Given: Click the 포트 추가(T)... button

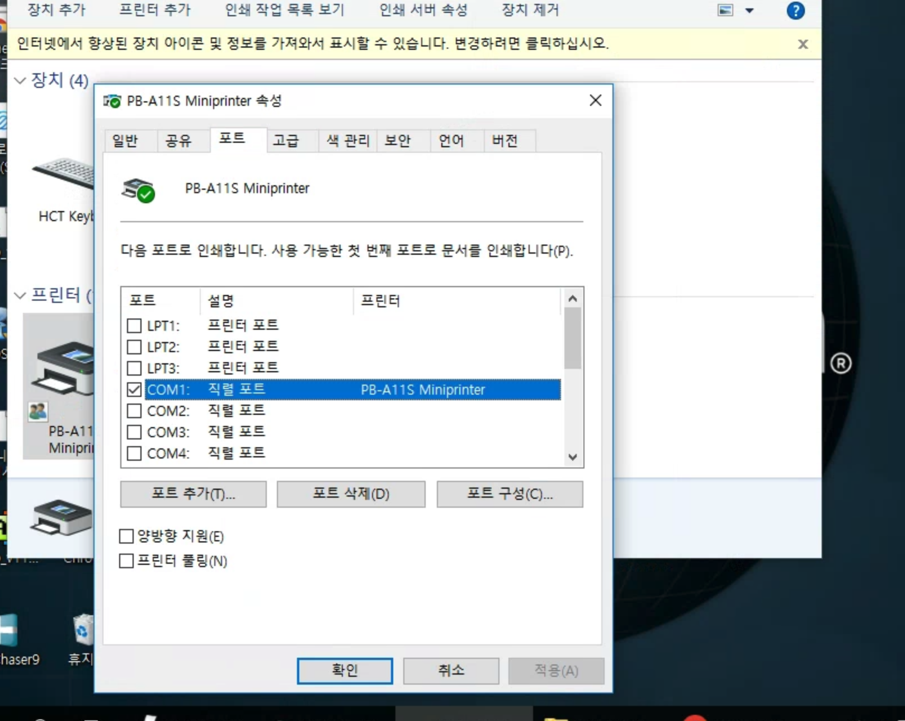Looking at the screenshot, I should click(194, 494).
